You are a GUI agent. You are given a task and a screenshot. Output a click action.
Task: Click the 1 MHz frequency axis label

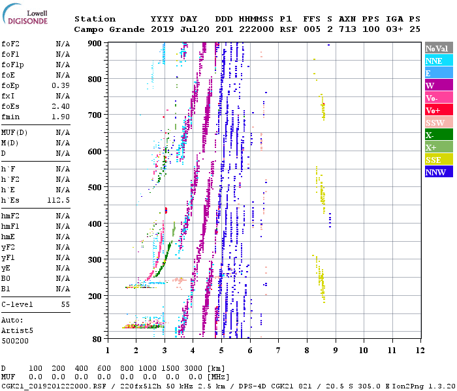108,351
